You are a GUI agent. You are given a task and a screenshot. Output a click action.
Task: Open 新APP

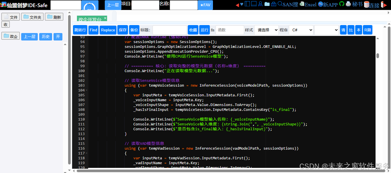pyautogui.click(x=328, y=4)
